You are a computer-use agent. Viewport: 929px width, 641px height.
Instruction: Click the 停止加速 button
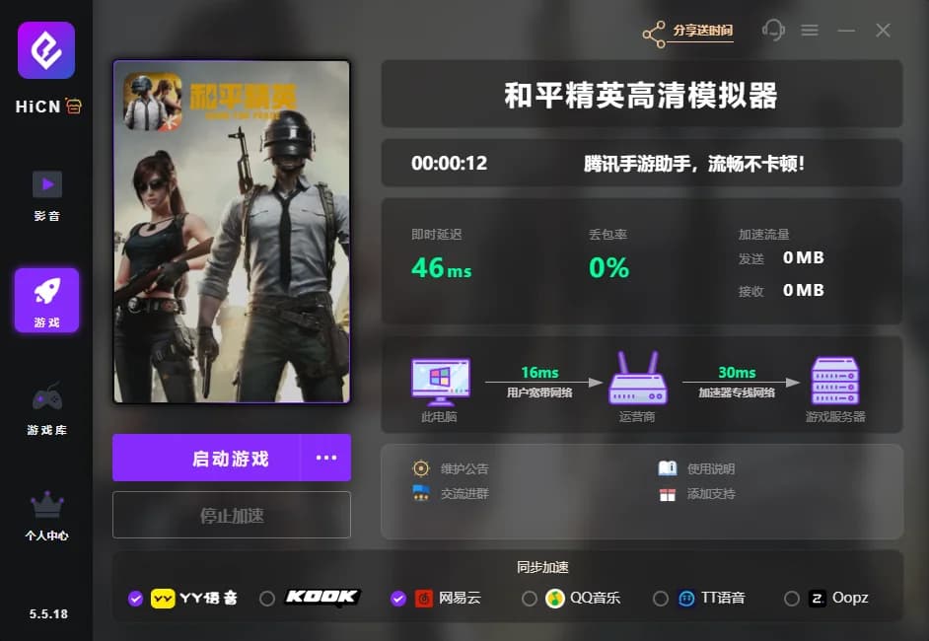click(x=232, y=515)
